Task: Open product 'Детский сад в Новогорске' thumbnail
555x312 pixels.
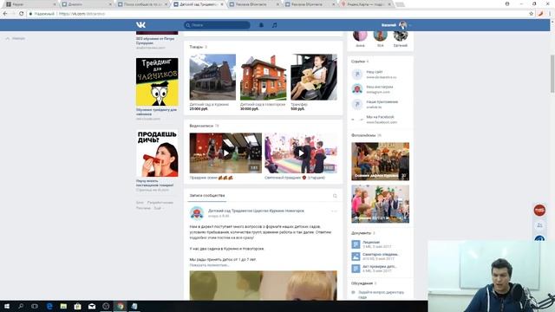Action: [x=263, y=77]
